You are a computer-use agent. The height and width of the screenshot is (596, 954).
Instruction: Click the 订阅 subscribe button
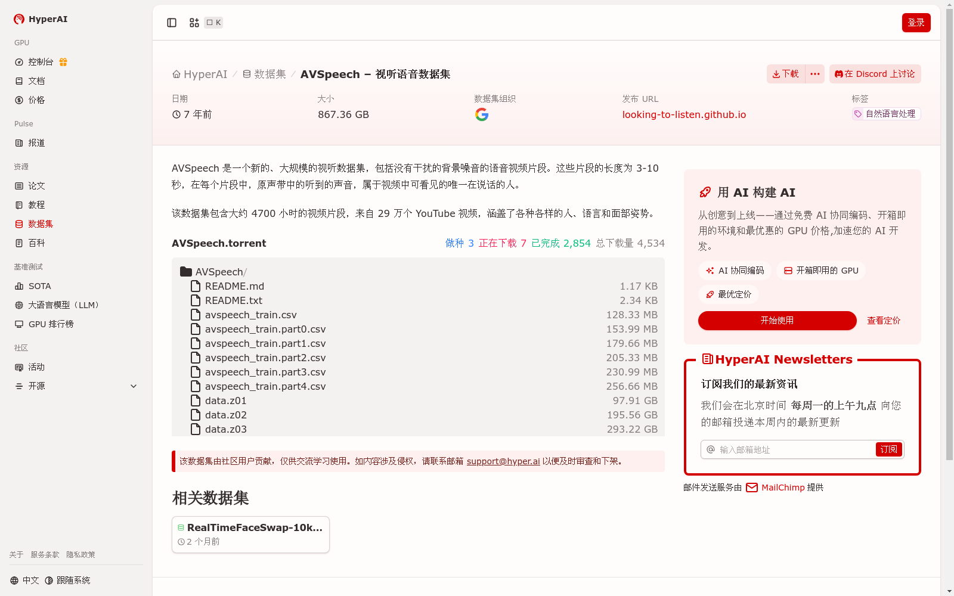tap(888, 449)
